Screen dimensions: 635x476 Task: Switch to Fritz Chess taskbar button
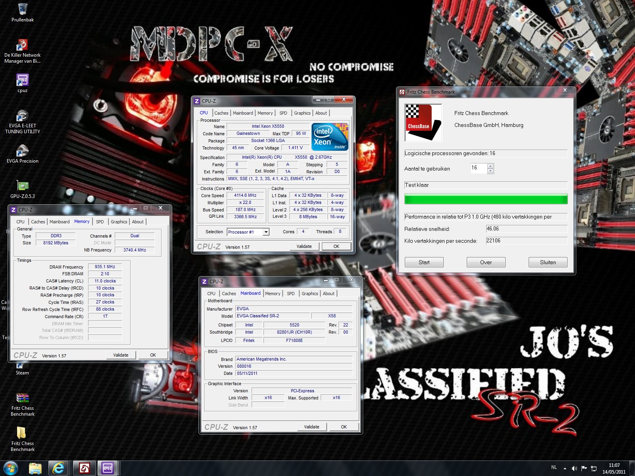click(84, 468)
